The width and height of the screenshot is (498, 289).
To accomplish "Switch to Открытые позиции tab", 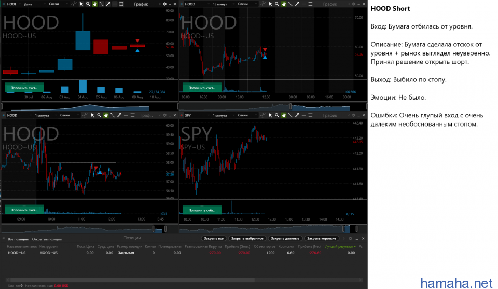I will 47,239.
